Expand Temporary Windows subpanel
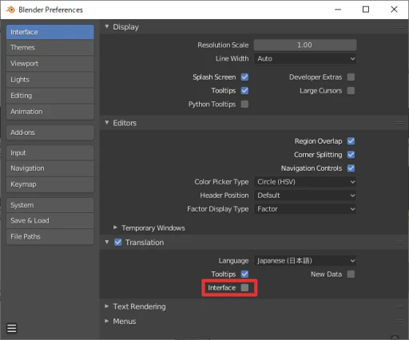Image resolution: width=409 pixels, height=340 pixels. 115,227
